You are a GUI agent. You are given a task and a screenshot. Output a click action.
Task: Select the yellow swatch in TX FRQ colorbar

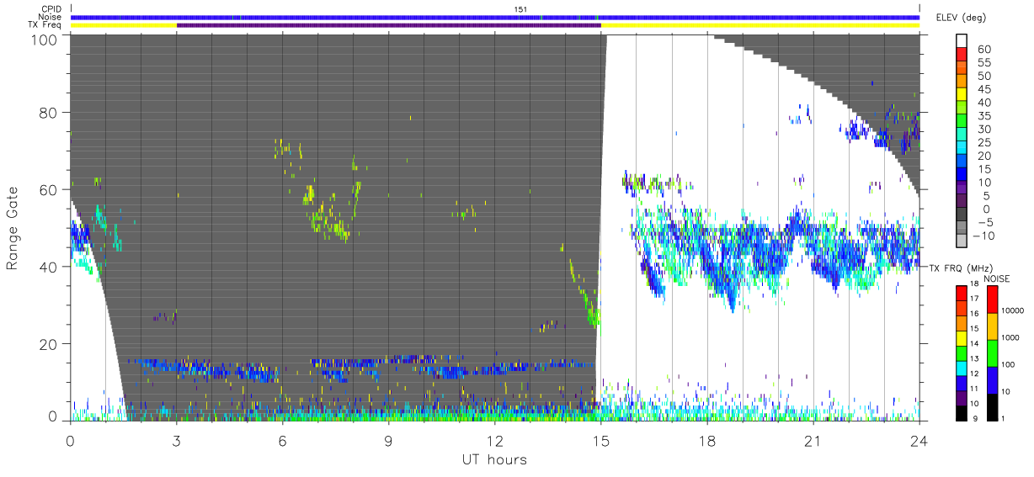(x=962, y=339)
